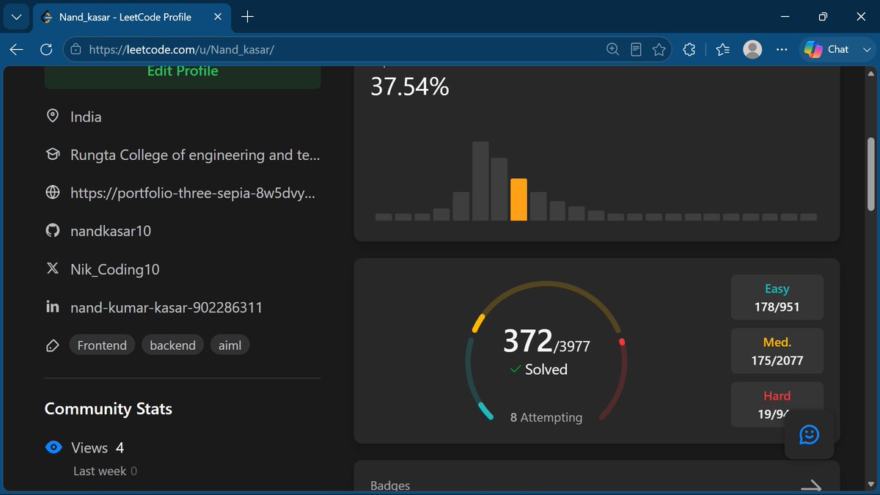Click the blue Views eye icon

pyautogui.click(x=54, y=447)
